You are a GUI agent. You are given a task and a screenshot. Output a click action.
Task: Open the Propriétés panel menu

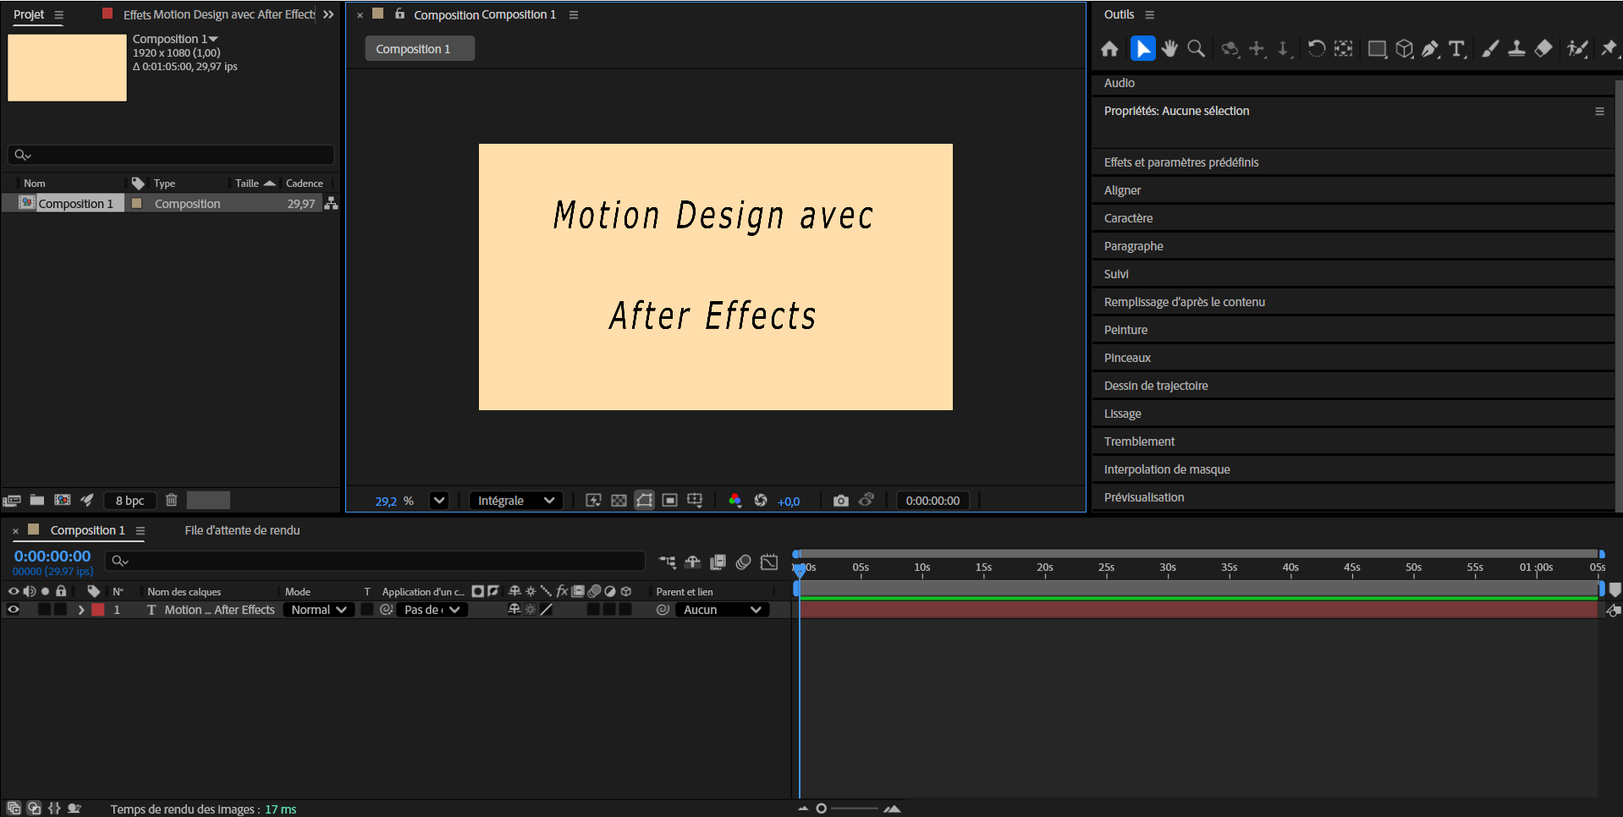point(1599,112)
